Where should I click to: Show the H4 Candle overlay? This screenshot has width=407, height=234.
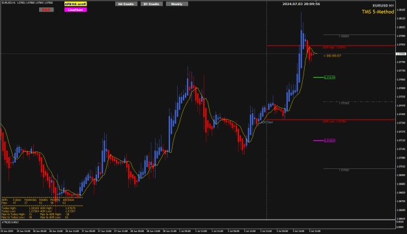(x=126, y=4)
